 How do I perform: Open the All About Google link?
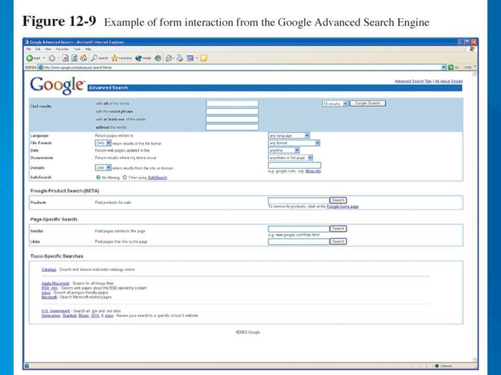[x=449, y=81]
